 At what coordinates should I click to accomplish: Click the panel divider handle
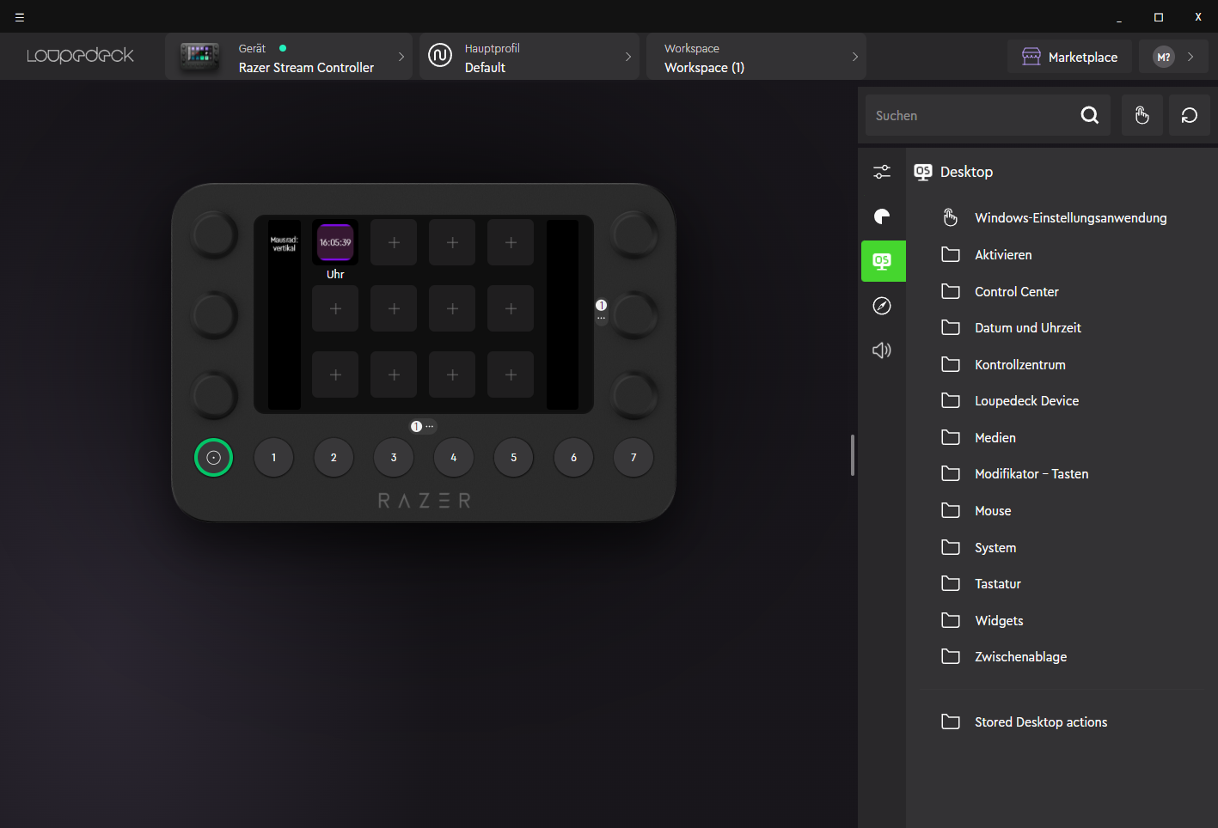click(x=853, y=455)
